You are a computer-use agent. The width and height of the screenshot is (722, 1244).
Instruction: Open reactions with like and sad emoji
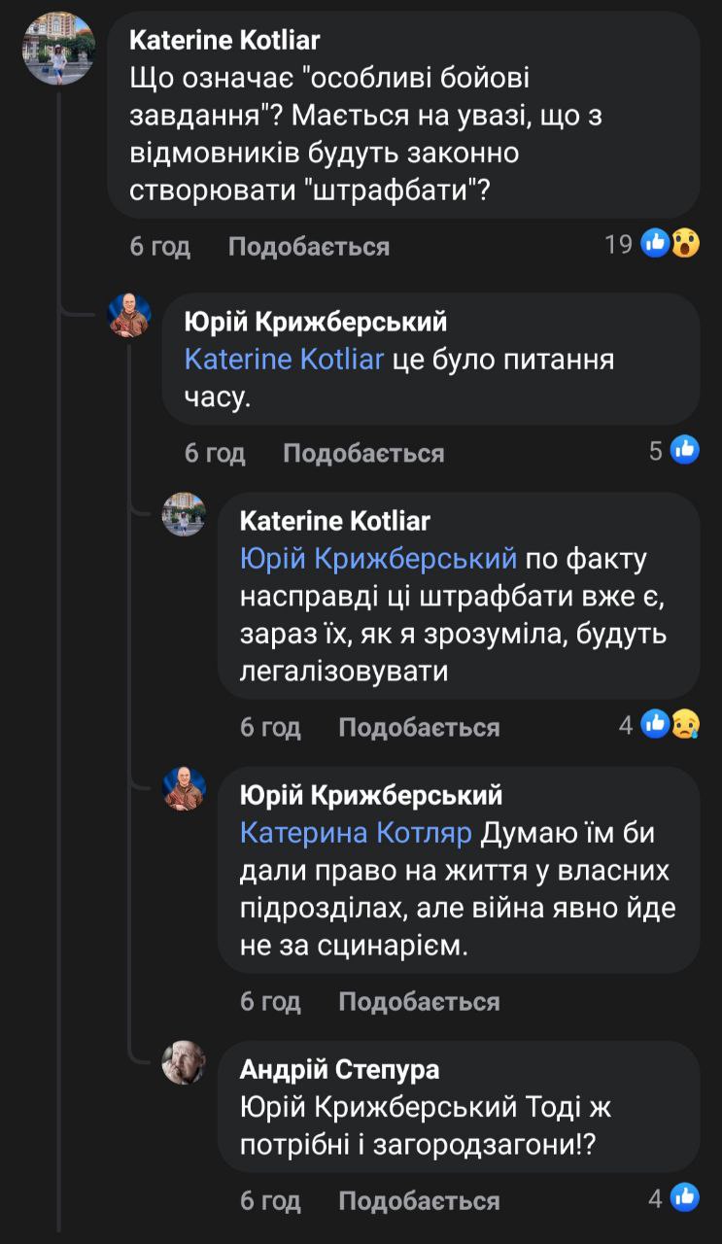[670, 724]
